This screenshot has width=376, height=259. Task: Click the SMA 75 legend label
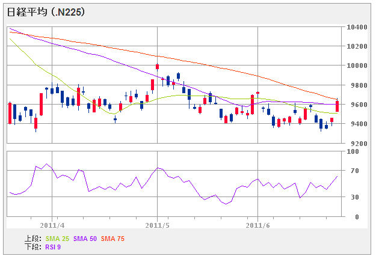tap(112, 239)
